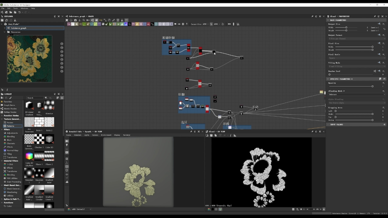Click the Library filter funnel icon
Viewport: 388px width, 218px height.
(x=46, y=98)
